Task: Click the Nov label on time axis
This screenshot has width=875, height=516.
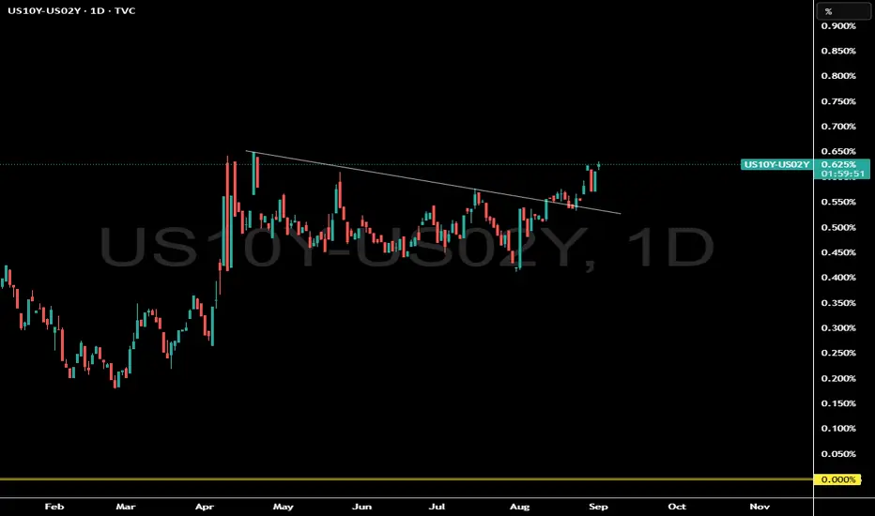Action: 760,507
